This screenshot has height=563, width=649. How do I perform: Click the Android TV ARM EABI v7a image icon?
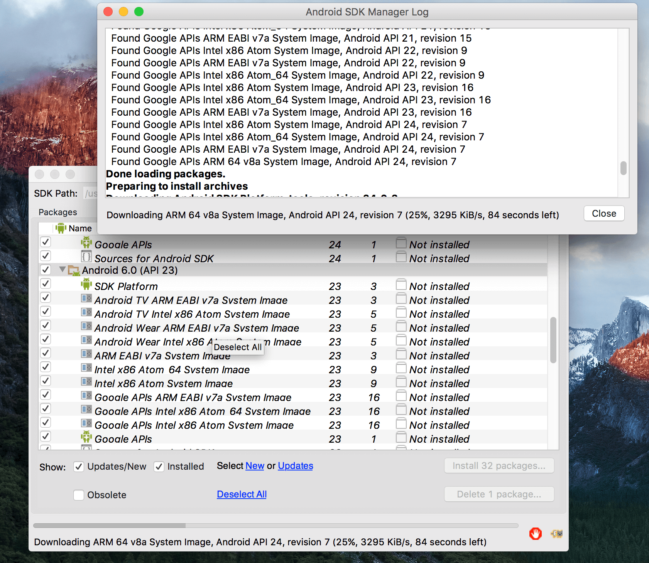(86, 298)
